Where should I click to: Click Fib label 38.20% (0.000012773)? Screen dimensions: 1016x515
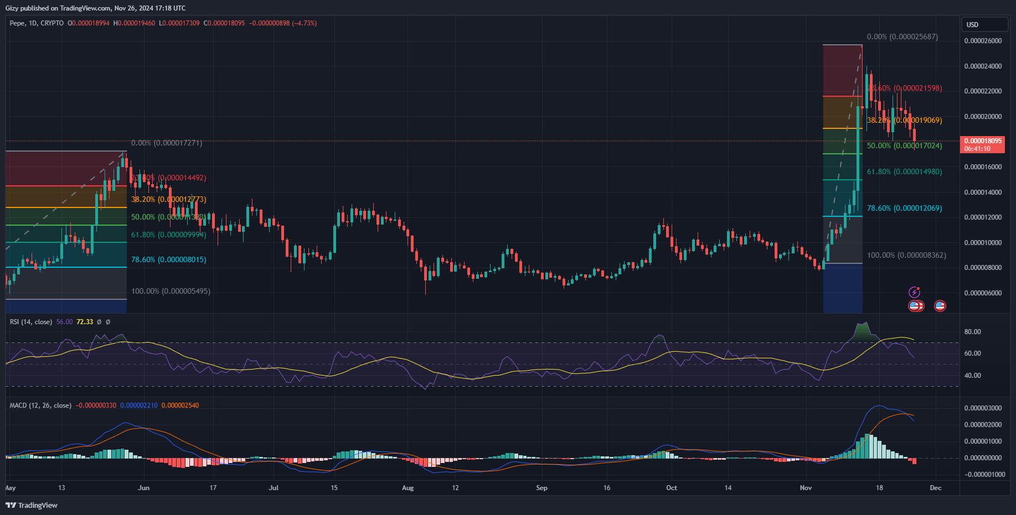tap(169, 200)
